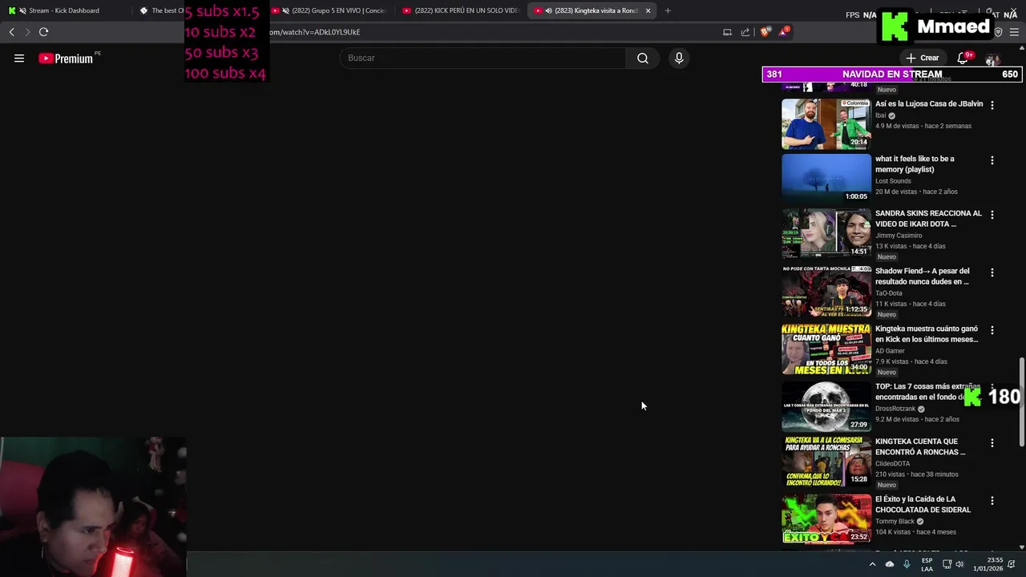Open the YouTube hamburger guide menu
The height and width of the screenshot is (577, 1026).
(x=19, y=58)
